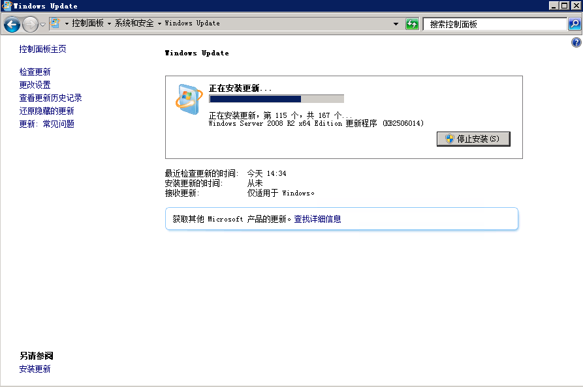583x387 pixels.
Task: Close the Windows Update window
Action: coord(576,6)
